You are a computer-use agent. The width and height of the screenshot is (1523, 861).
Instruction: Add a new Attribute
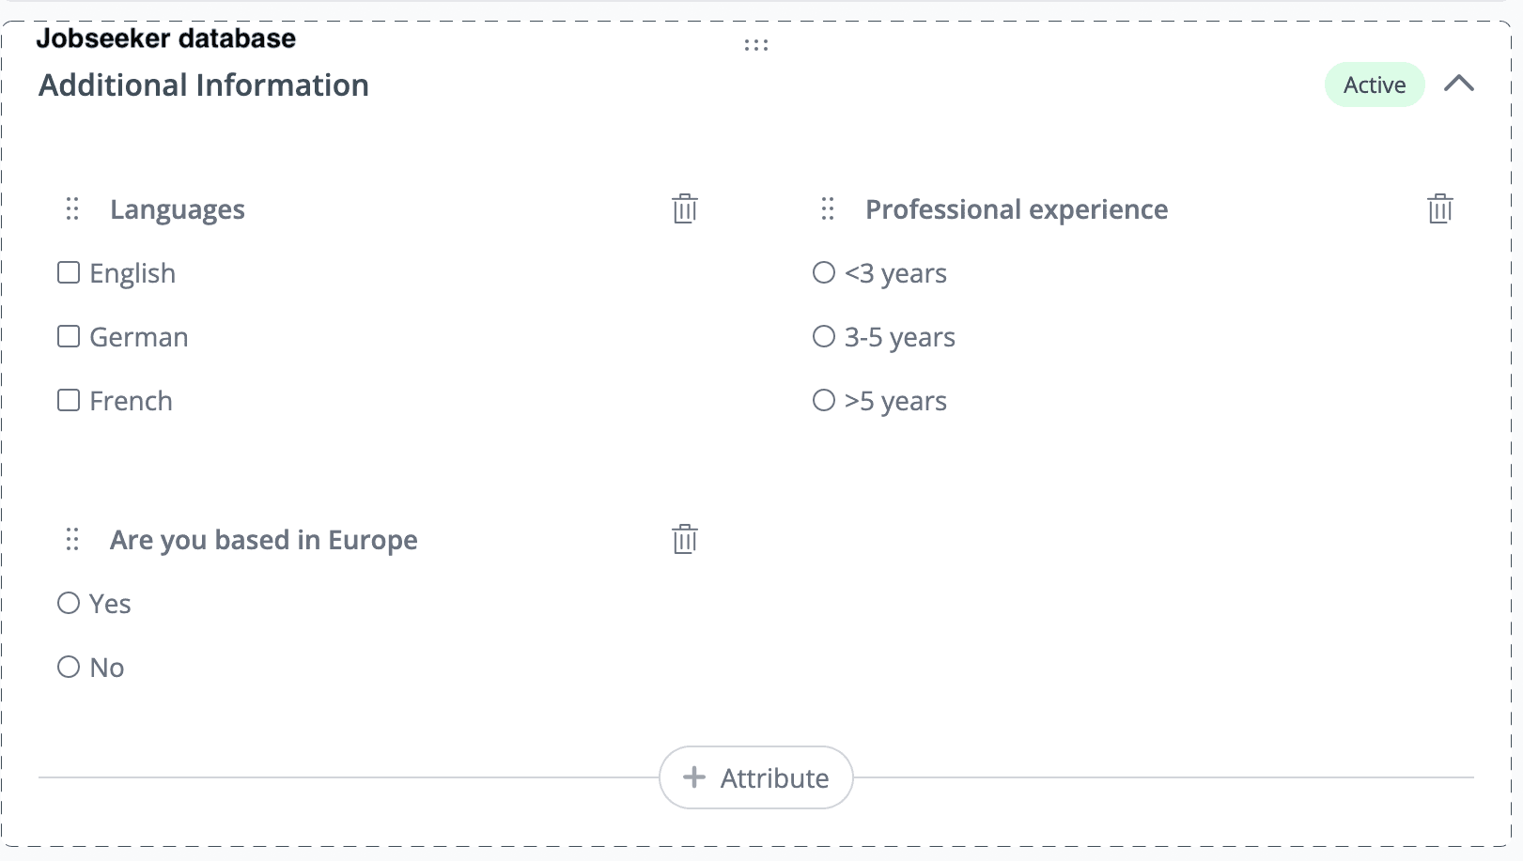(756, 777)
